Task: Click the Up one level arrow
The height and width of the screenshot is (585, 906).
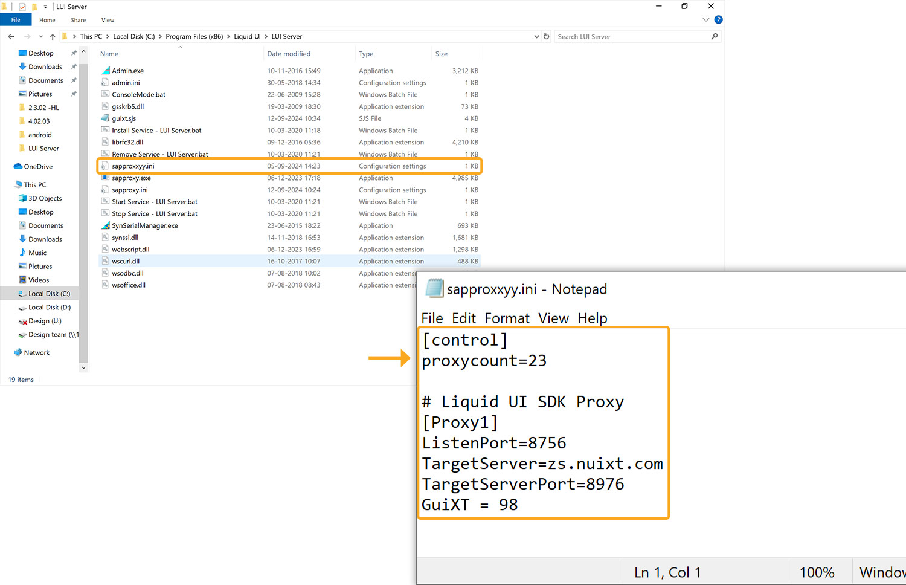Action: click(x=53, y=37)
